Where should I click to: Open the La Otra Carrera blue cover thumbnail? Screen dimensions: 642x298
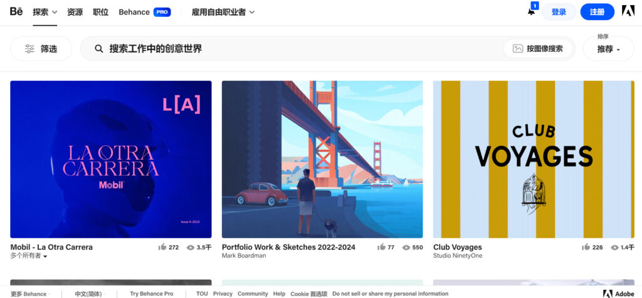[x=111, y=159]
